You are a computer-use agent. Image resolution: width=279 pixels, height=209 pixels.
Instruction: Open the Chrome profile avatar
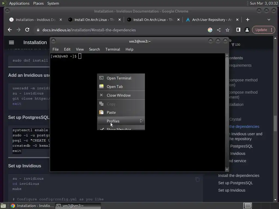(247, 30)
